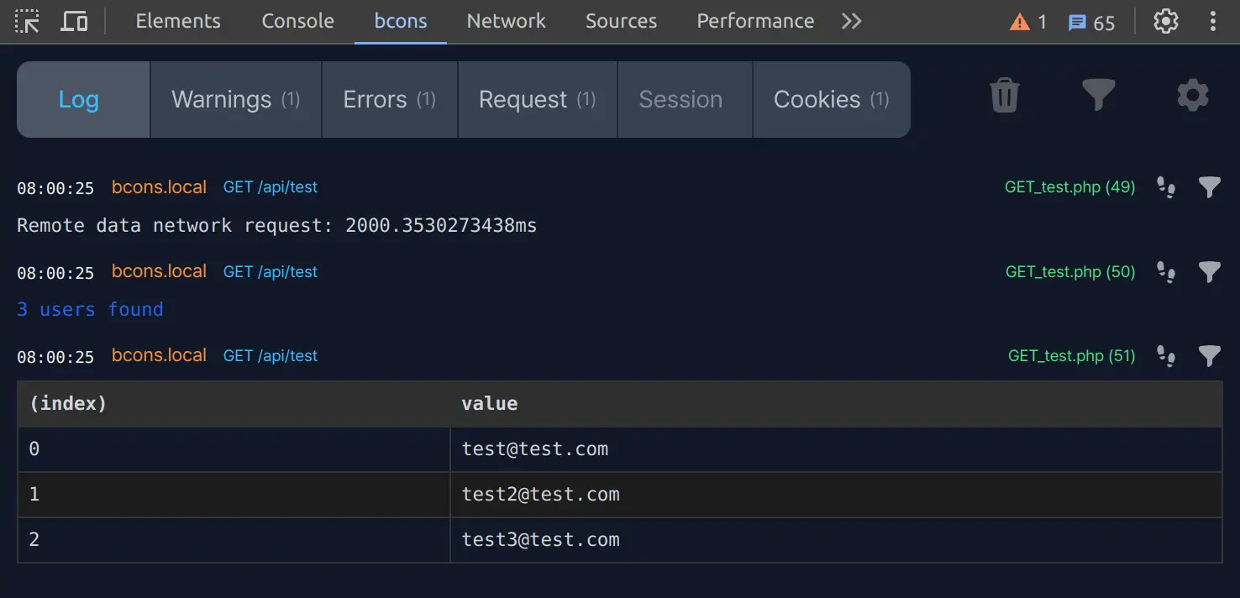
Task: Toggle the device toolbar icon
Action: tap(75, 22)
